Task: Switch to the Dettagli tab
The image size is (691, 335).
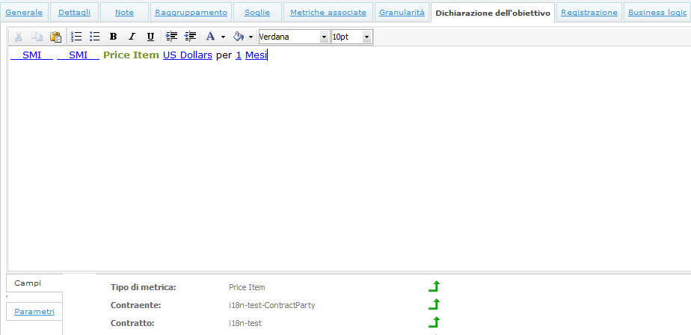Action: tap(75, 13)
